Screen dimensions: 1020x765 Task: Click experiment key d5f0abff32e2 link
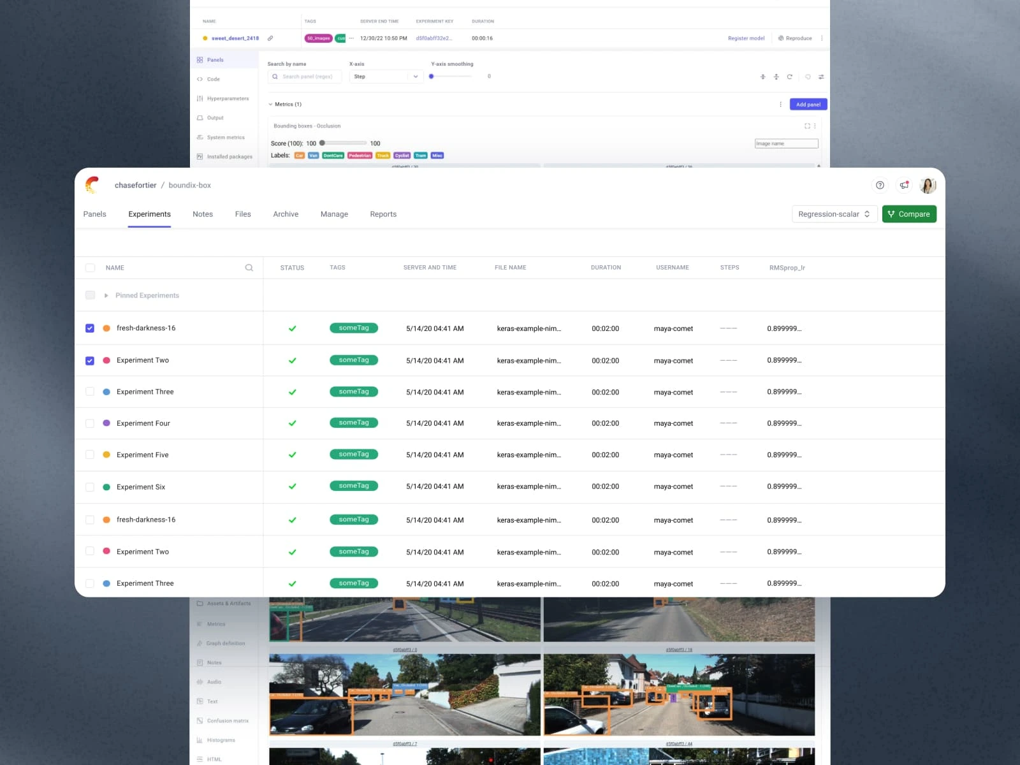434,38
